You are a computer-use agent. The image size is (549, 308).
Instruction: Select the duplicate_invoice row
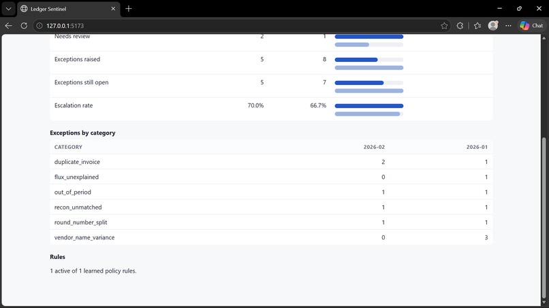point(271,162)
